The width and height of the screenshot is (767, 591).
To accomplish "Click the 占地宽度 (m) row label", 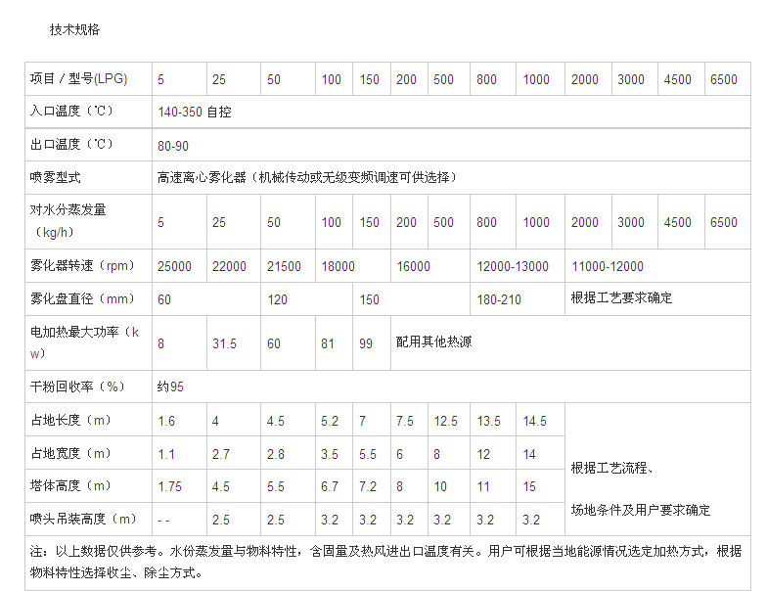I will point(70,454).
